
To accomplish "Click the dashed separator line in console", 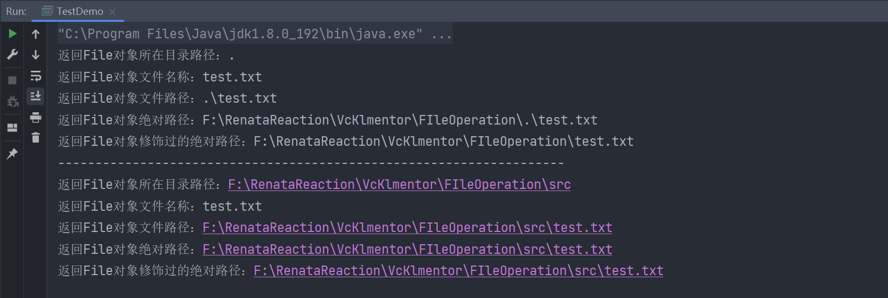I will tap(311, 163).
